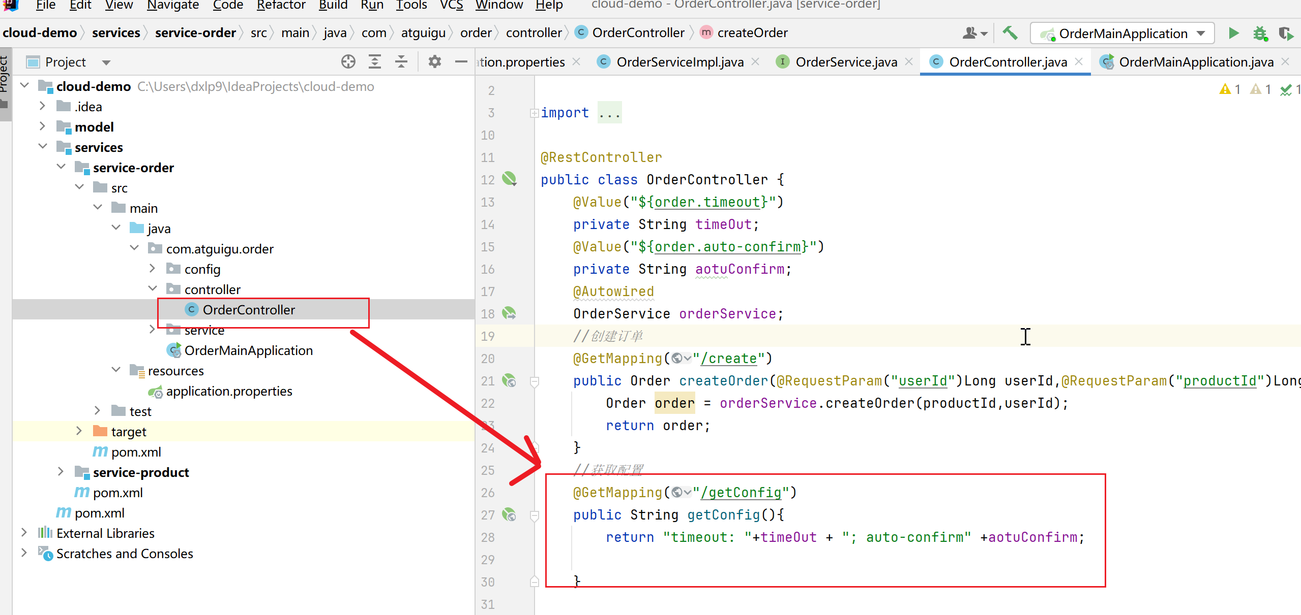1301x615 pixels.
Task: Click the Run with Coverage icon
Action: point(1285,34)
